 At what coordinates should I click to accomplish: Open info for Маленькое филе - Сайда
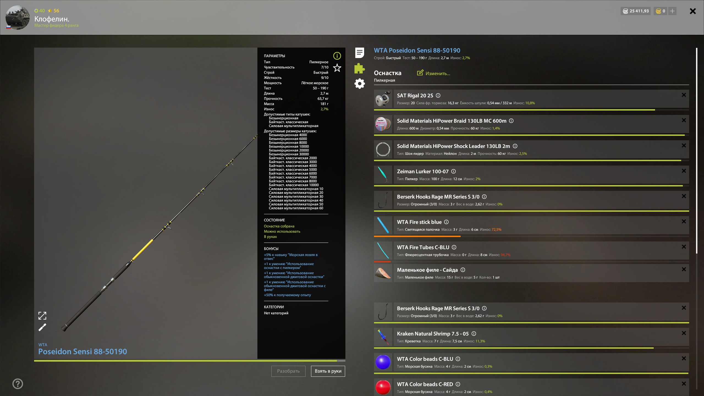pyautogui.click(x=463, y=270)
